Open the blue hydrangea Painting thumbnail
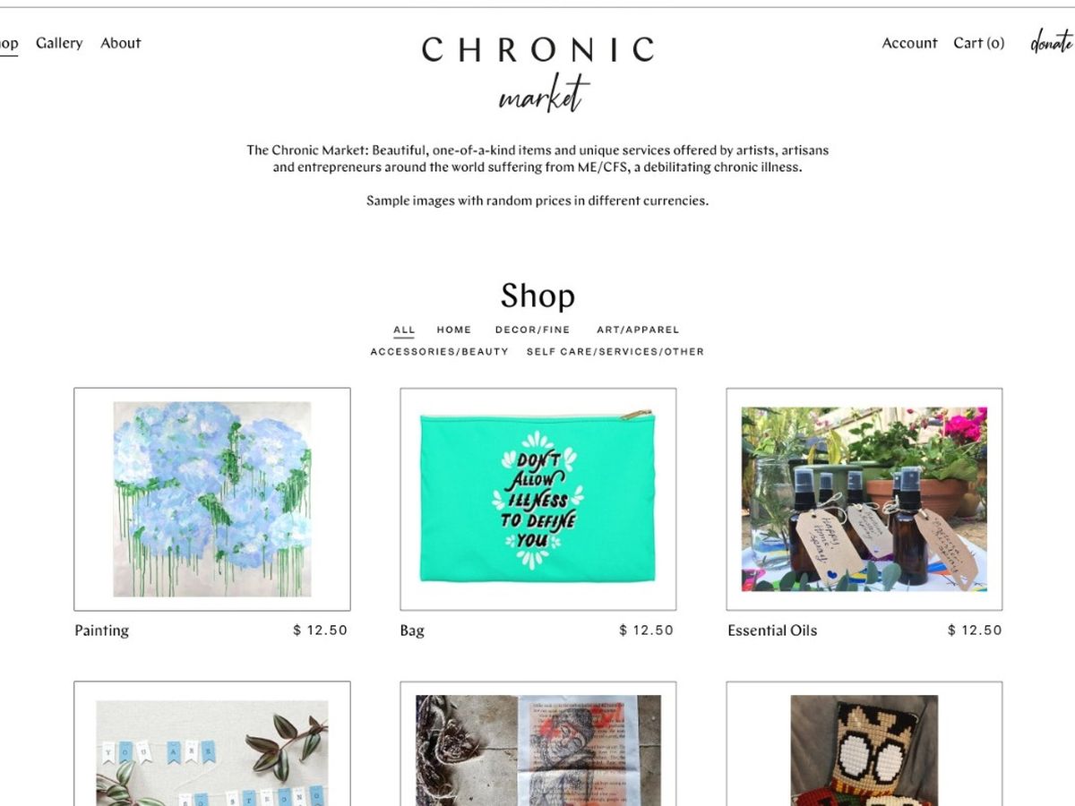Image resolution: width=1075 pixels, height=806 pixels. pos(212,499)
